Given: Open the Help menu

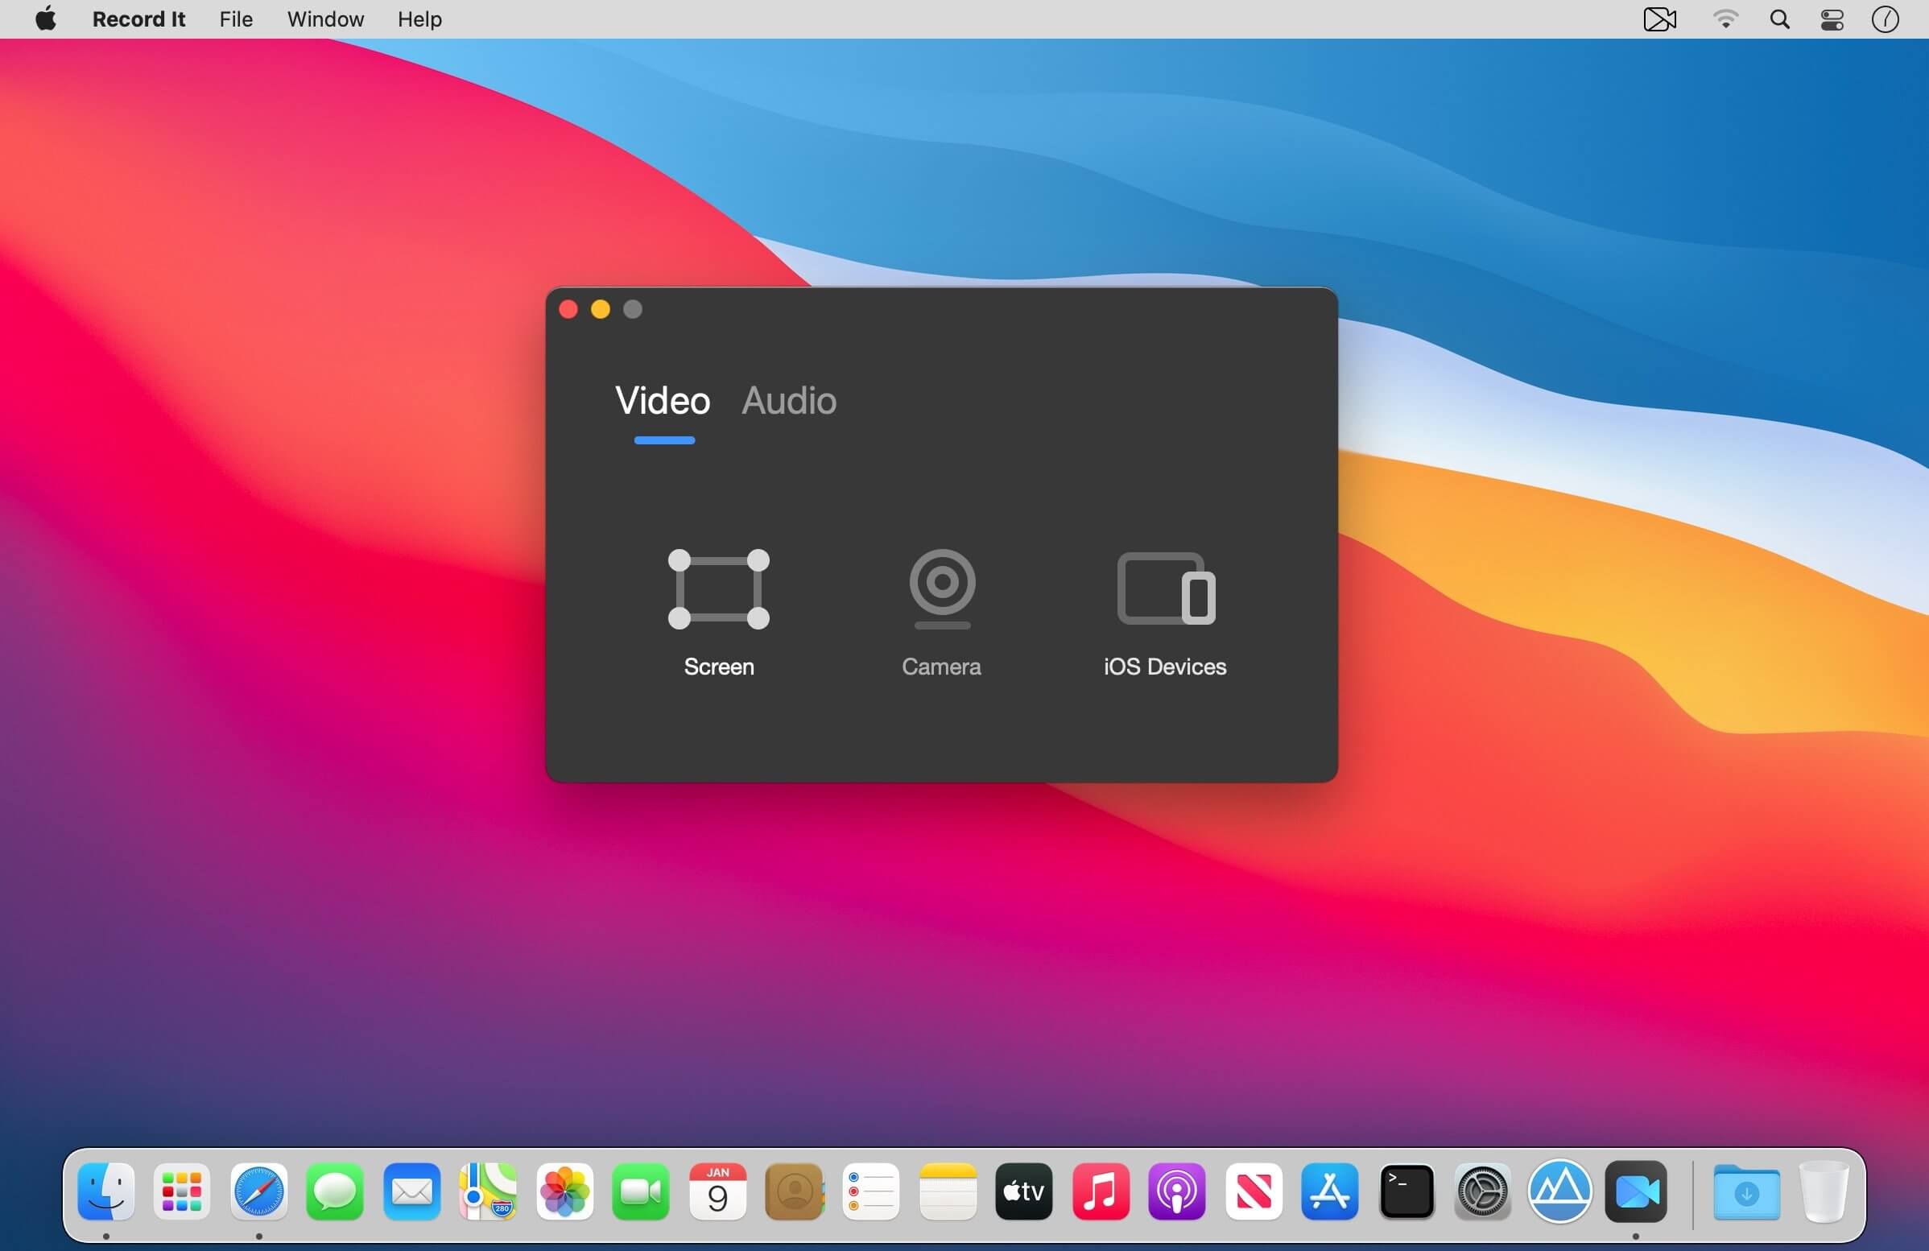Looking at the screenshot, I should click(419, 19).
